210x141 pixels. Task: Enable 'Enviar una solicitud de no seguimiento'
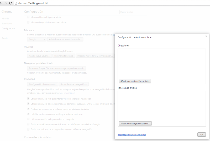click(28, 129)
